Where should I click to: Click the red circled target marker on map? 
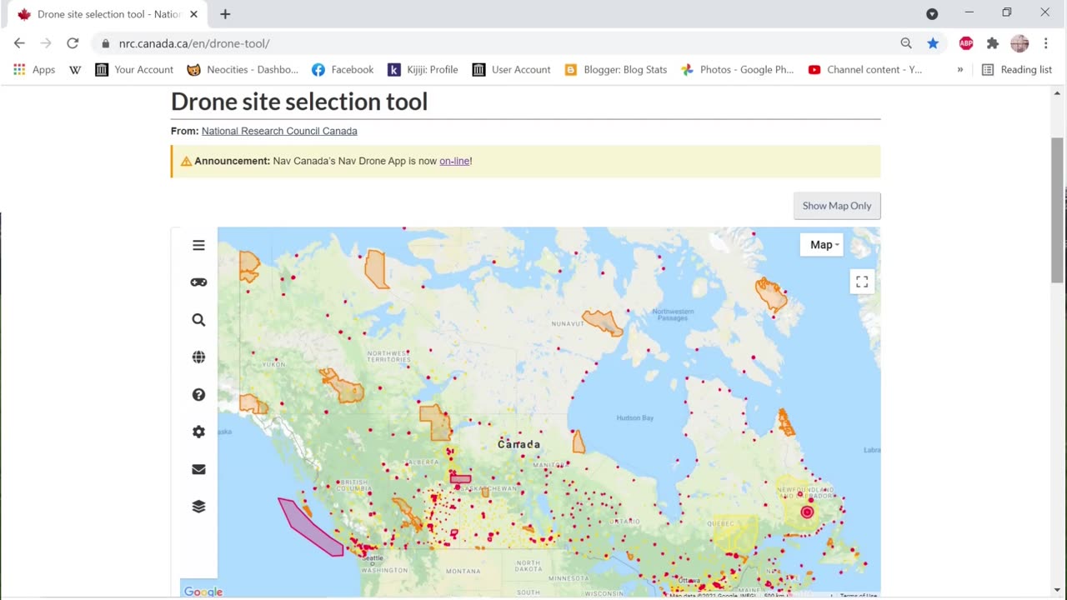(x=807, y=512)
